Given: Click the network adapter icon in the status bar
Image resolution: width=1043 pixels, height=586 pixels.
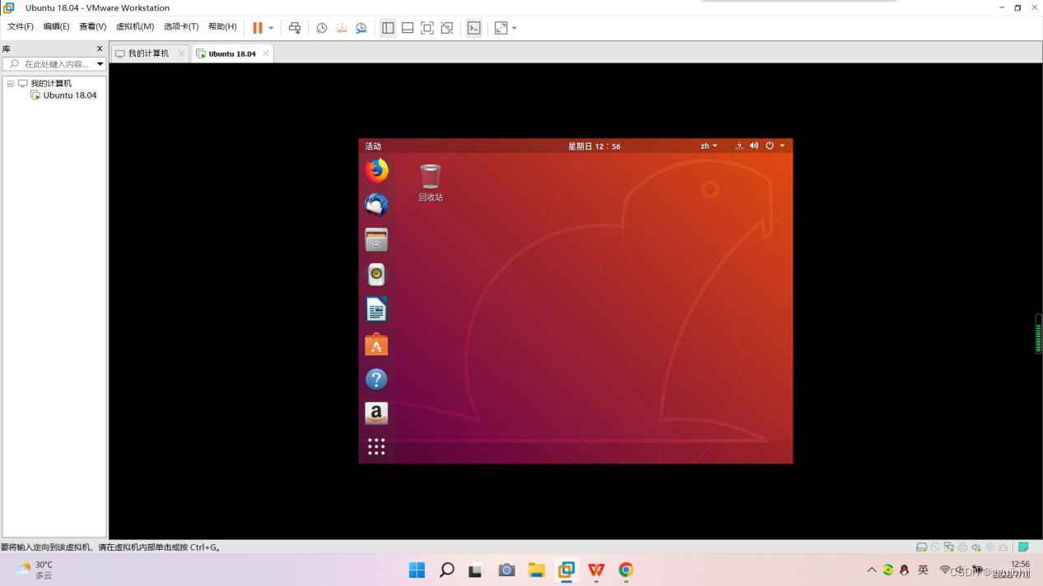Looking at the screenshot, I should (x=949, y=547).
